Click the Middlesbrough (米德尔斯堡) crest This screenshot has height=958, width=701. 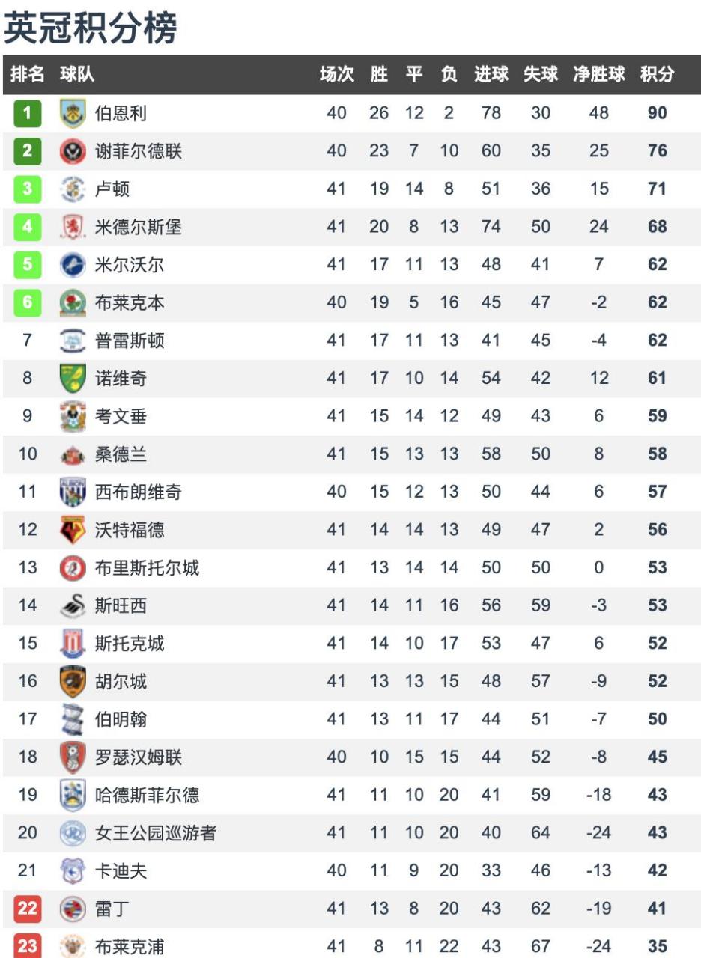[73, 227]
